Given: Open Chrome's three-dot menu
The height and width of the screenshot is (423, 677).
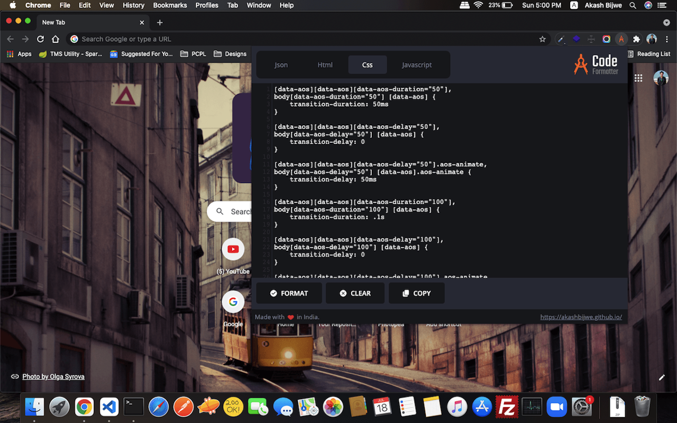Looking at the screenshot, I should 667,39.
